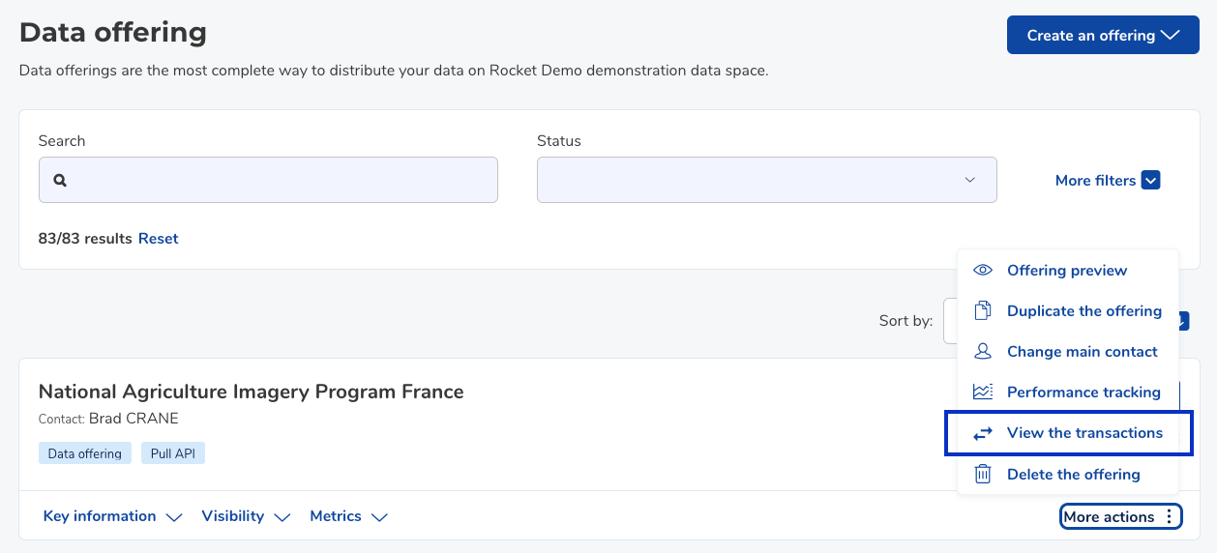Expand the Visibility section

246,516
